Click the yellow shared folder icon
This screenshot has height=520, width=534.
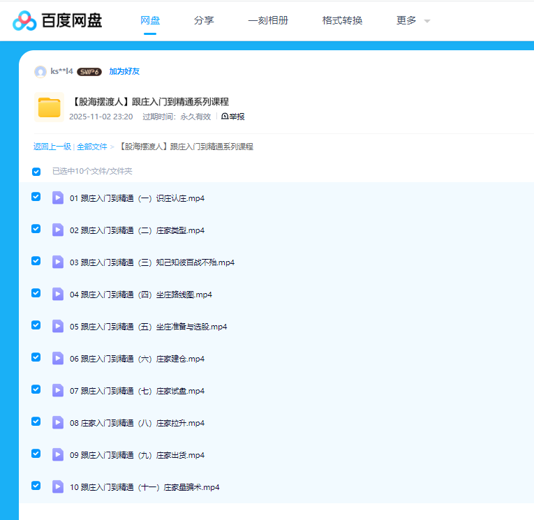coord(50,107)
